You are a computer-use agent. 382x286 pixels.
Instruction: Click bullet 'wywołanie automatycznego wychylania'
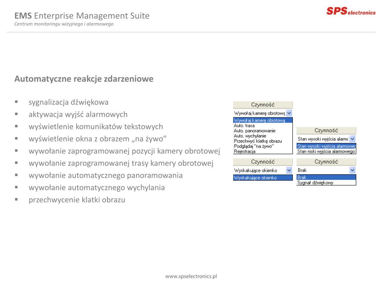(x=97, y=188)
